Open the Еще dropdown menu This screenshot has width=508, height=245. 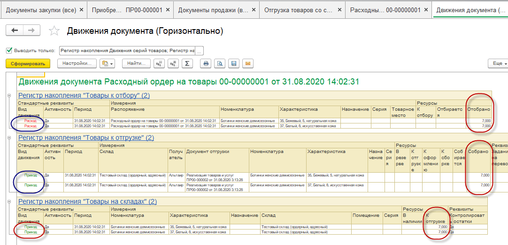pos(498,63)
